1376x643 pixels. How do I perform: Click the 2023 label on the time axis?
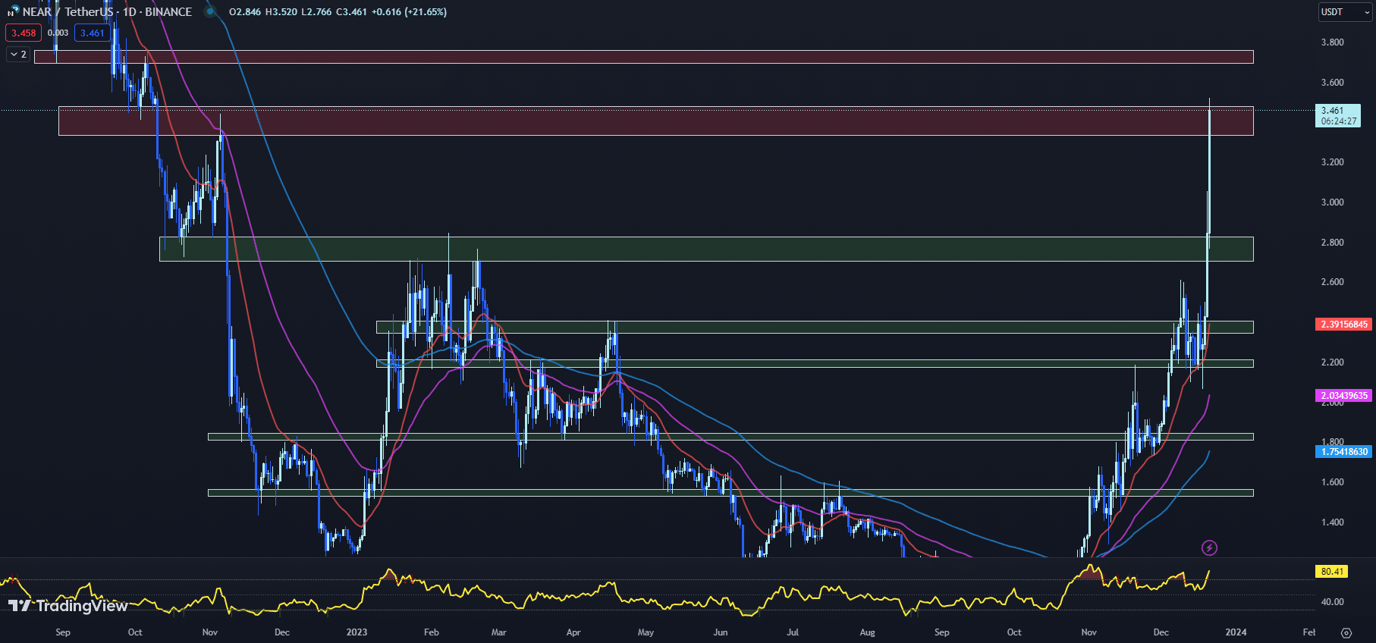click(x=357, y=632)
